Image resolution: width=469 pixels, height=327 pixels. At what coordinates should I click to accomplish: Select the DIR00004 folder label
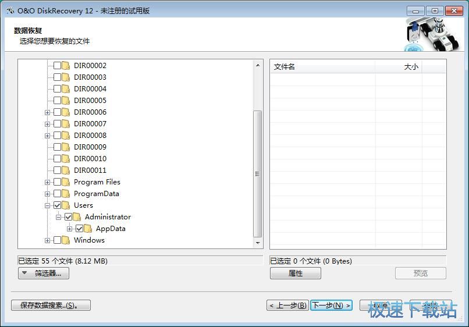[x=90, y=89]
